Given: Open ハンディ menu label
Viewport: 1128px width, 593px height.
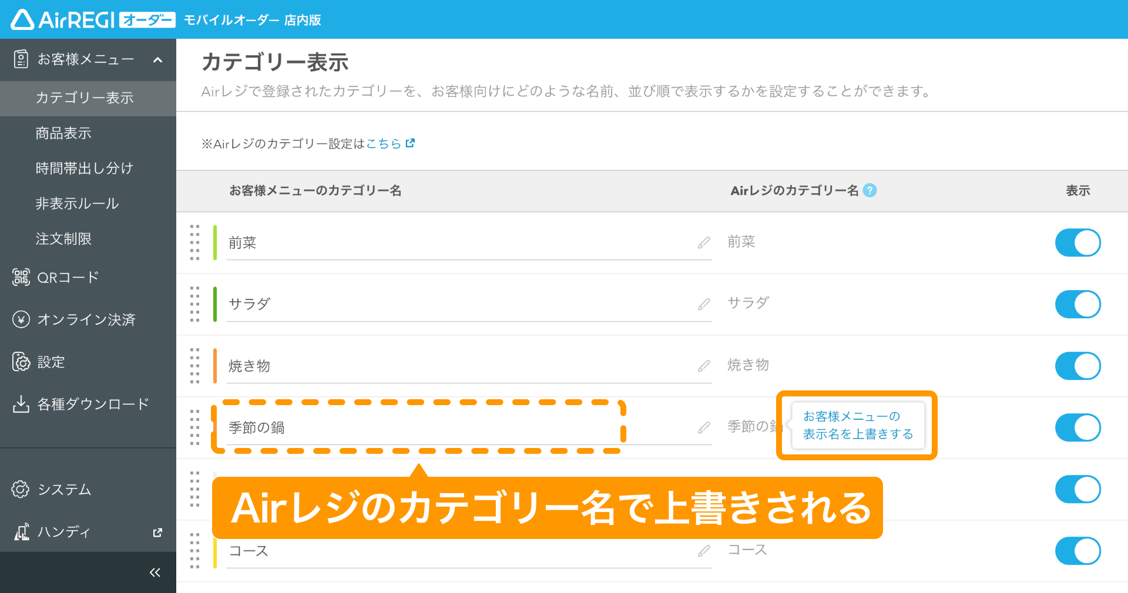Looking at the screenshot, I should pos(64,531).
